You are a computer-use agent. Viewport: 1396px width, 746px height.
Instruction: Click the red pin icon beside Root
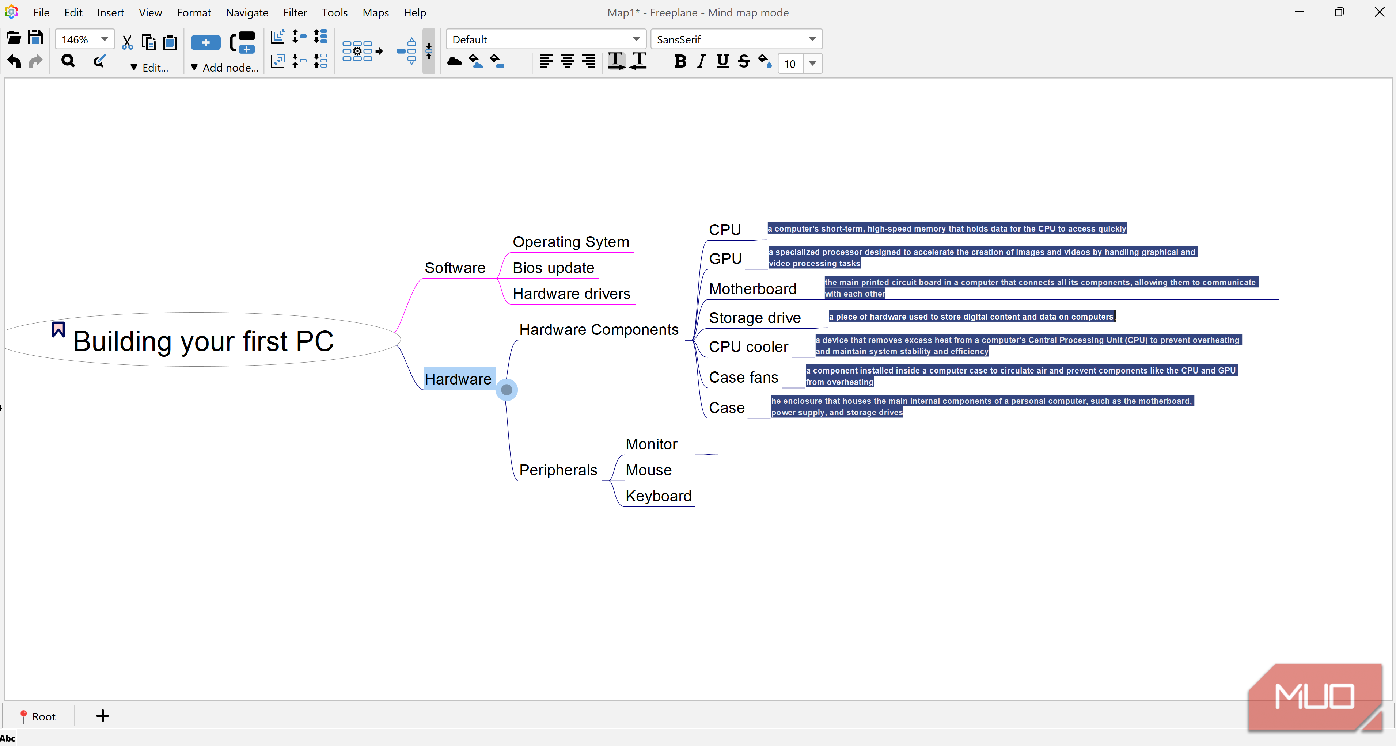click(23, 716)
